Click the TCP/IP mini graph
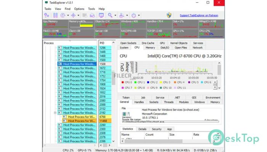This screenshot has height=152, width=267. 159,33
